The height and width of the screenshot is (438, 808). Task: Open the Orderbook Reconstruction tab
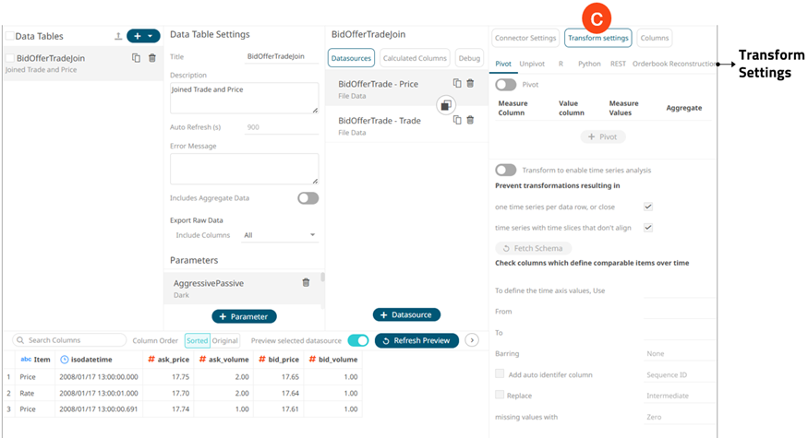click(674, 64)
